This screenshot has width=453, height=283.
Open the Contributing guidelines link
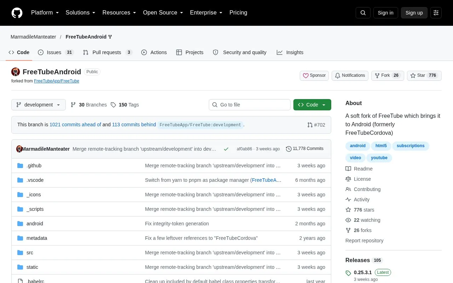363,189
